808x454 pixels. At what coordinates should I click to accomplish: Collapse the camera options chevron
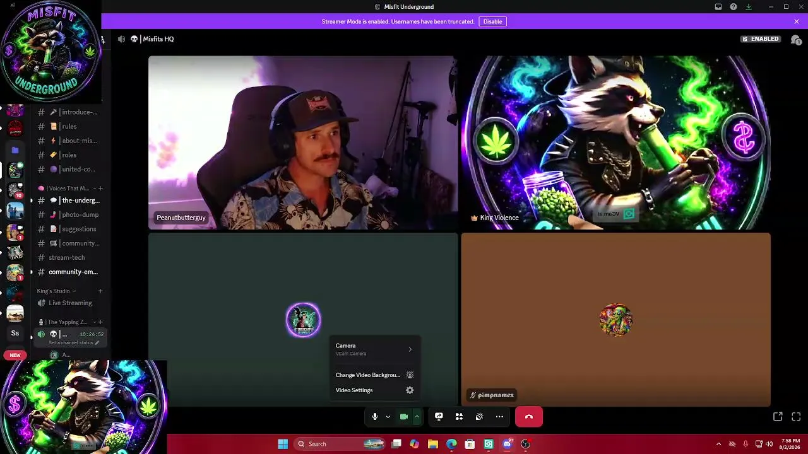click(x=417, y=417)
